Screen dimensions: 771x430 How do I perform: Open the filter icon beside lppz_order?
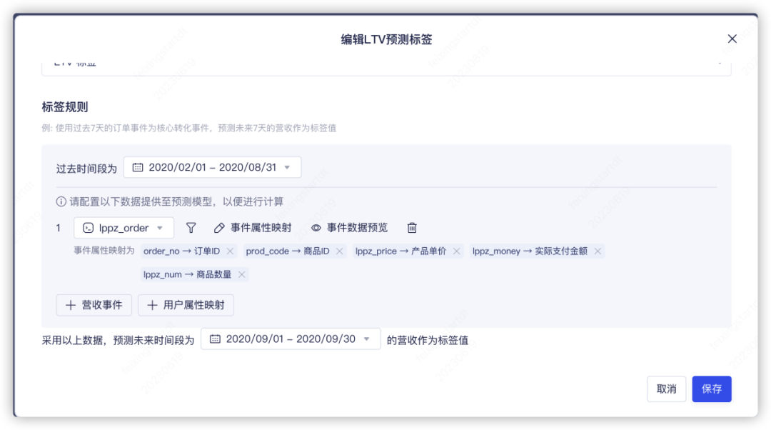tap(191, 227)
